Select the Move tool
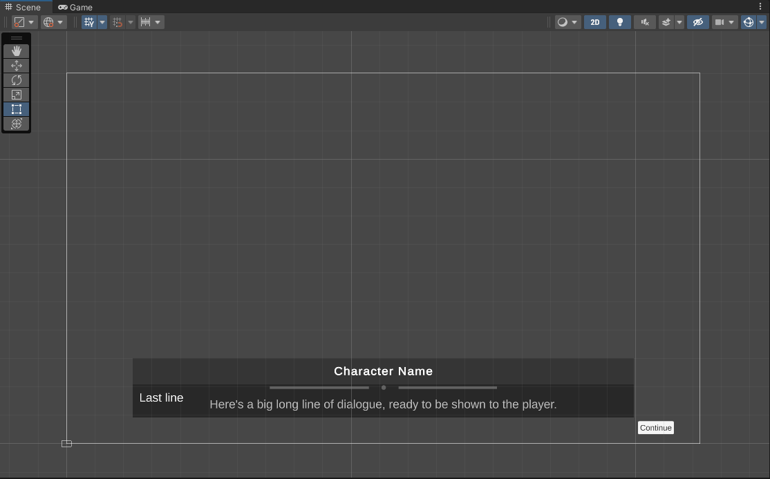770x479 pixels. 17,66
